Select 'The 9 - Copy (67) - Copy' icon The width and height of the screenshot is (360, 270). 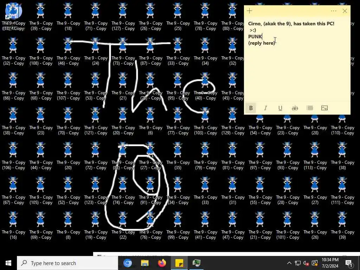pyautogui.click(x=13, y=191)
